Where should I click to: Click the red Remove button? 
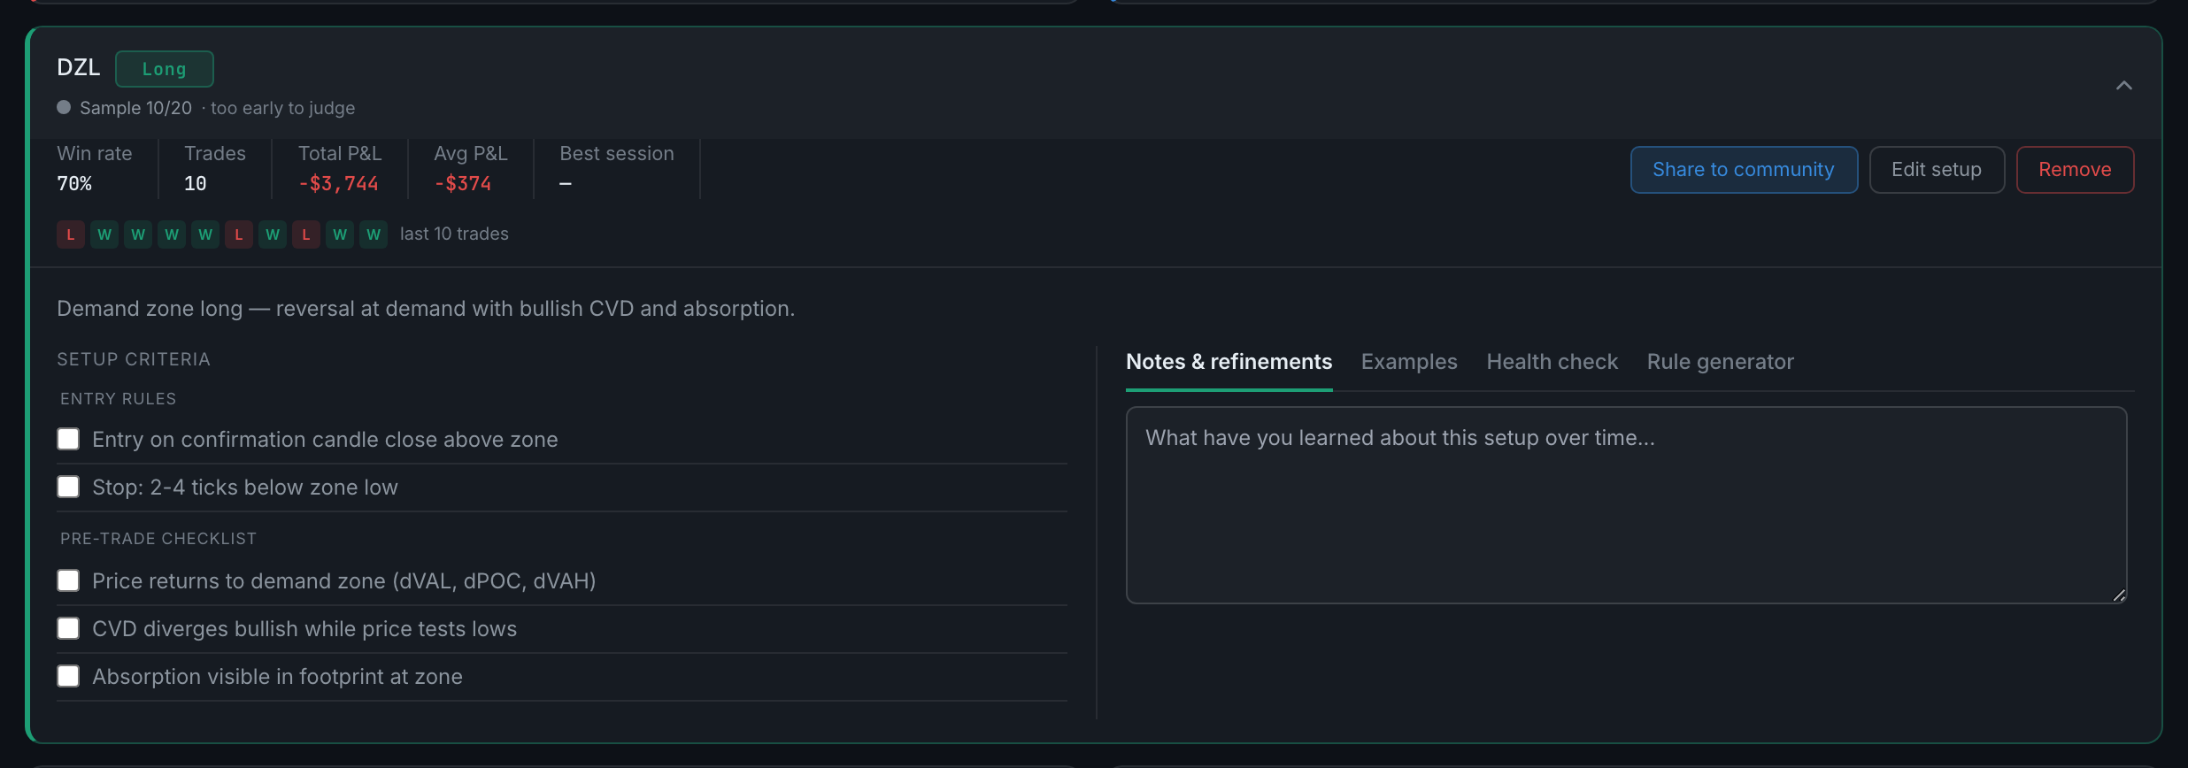2075,170
